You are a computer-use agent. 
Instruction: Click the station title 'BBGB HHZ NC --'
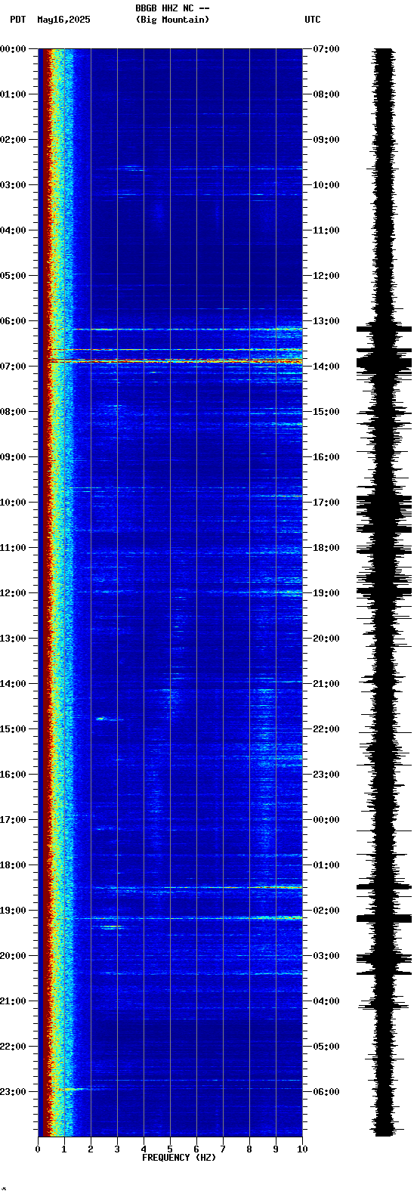pos(172,8)
